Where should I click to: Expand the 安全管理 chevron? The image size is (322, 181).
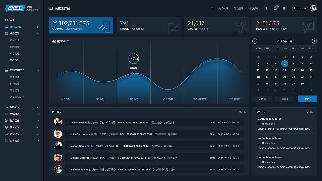(38, 127)
